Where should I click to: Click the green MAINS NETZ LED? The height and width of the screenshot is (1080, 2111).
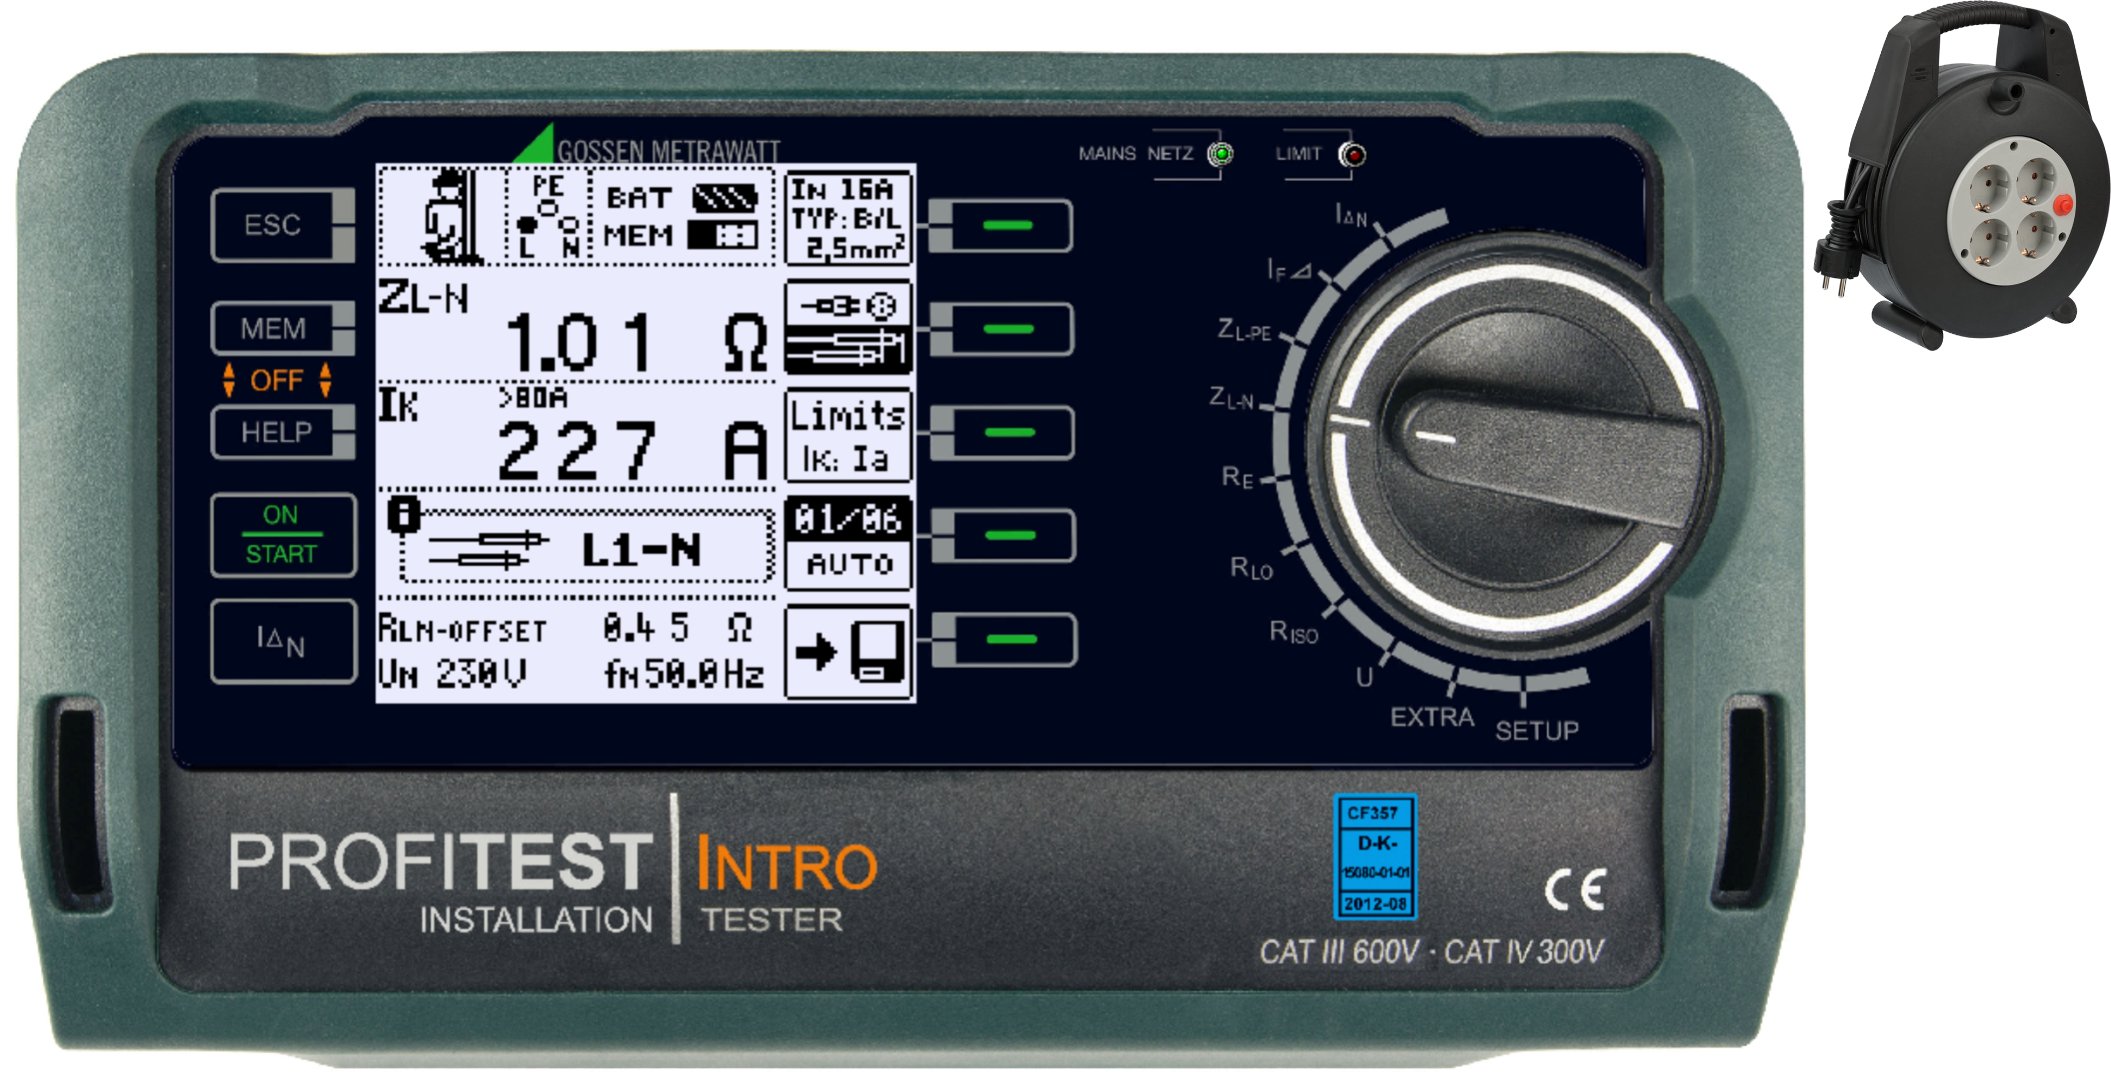[1221, 153]
